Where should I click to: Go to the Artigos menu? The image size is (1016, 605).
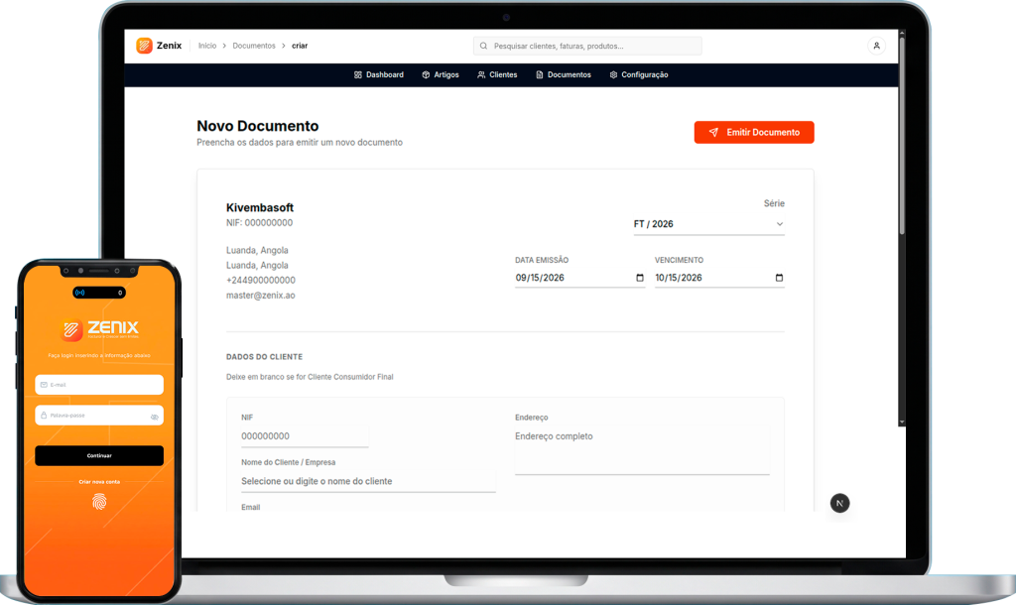tap(441, 75)
